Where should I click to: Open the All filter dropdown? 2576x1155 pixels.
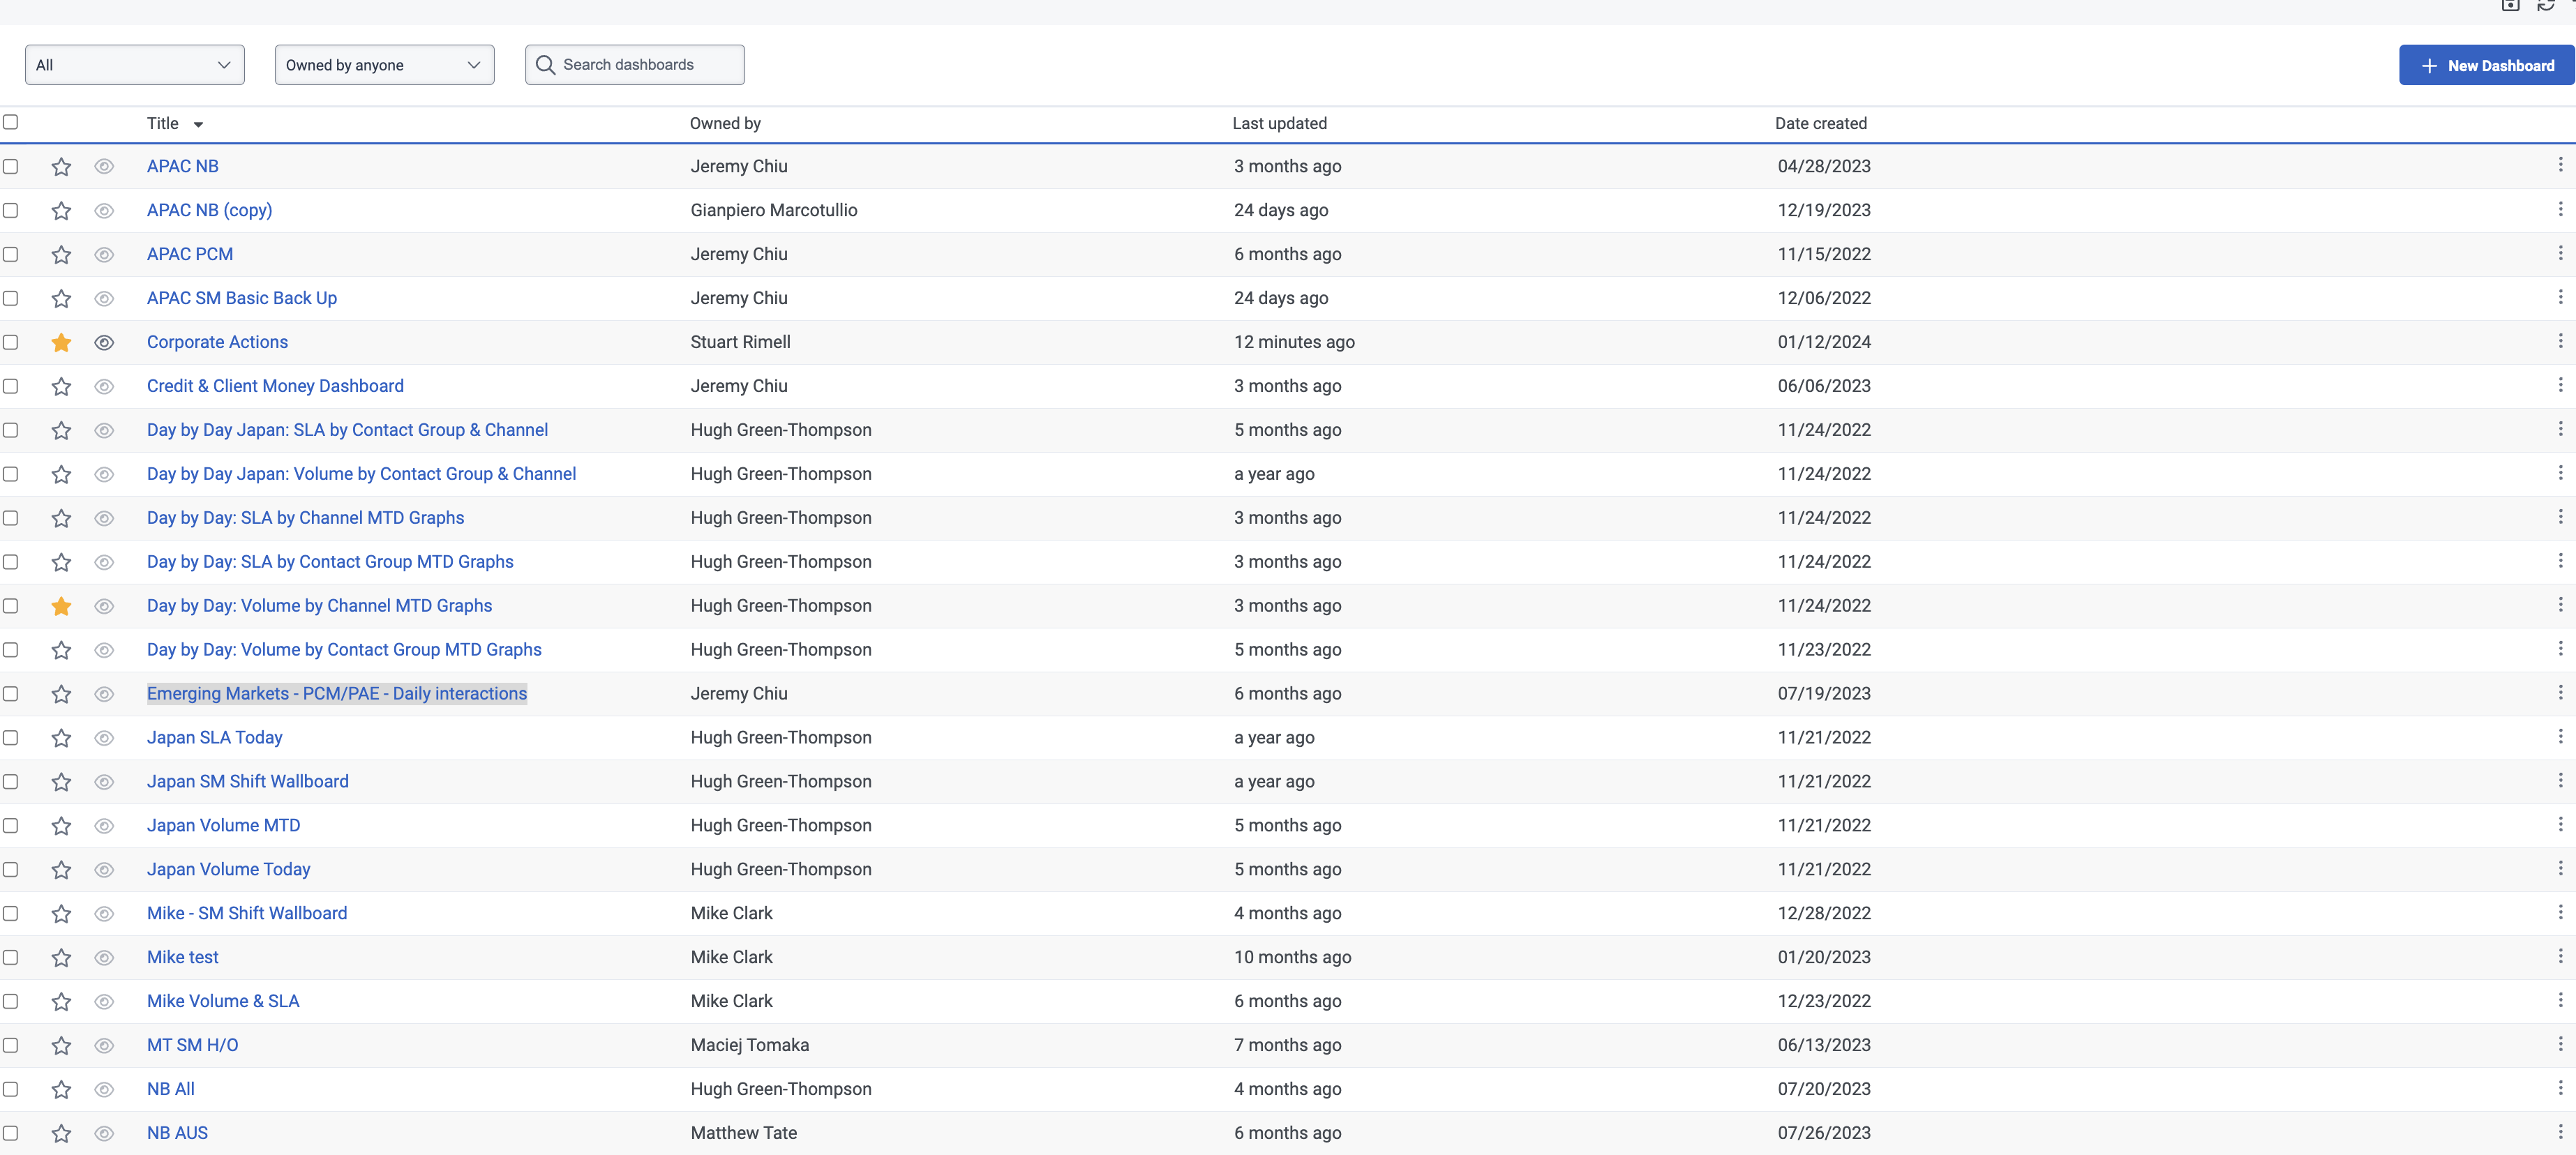[x=134, y=65]
